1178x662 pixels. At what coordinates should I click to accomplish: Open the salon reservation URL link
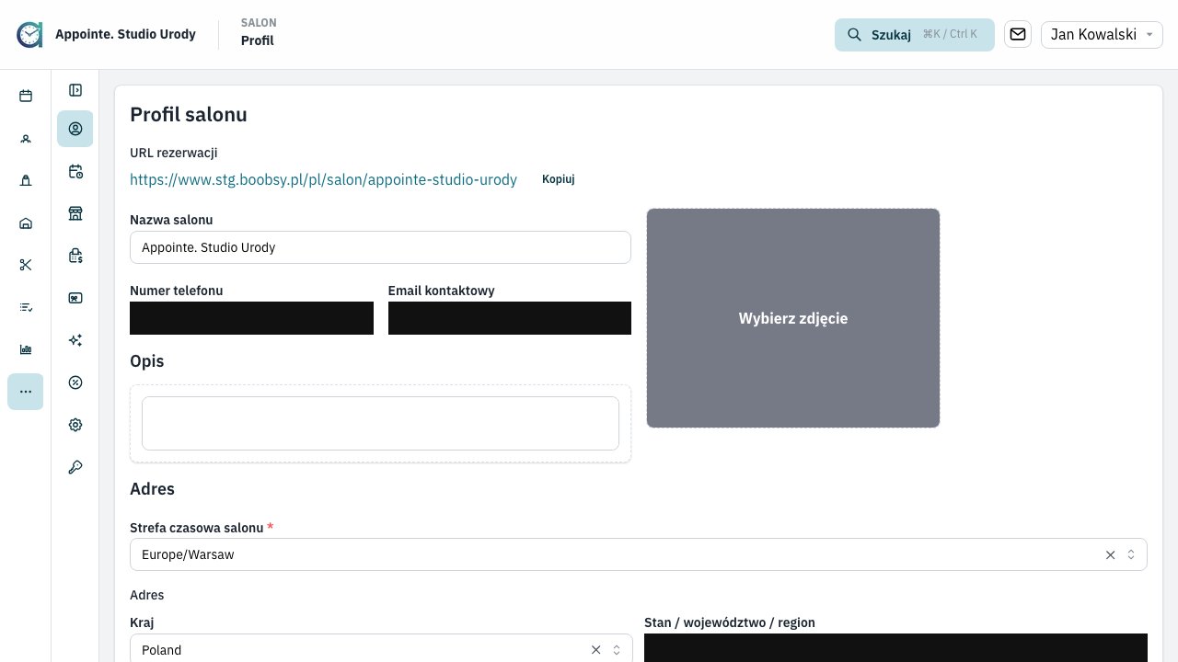[x=323, y=180]
